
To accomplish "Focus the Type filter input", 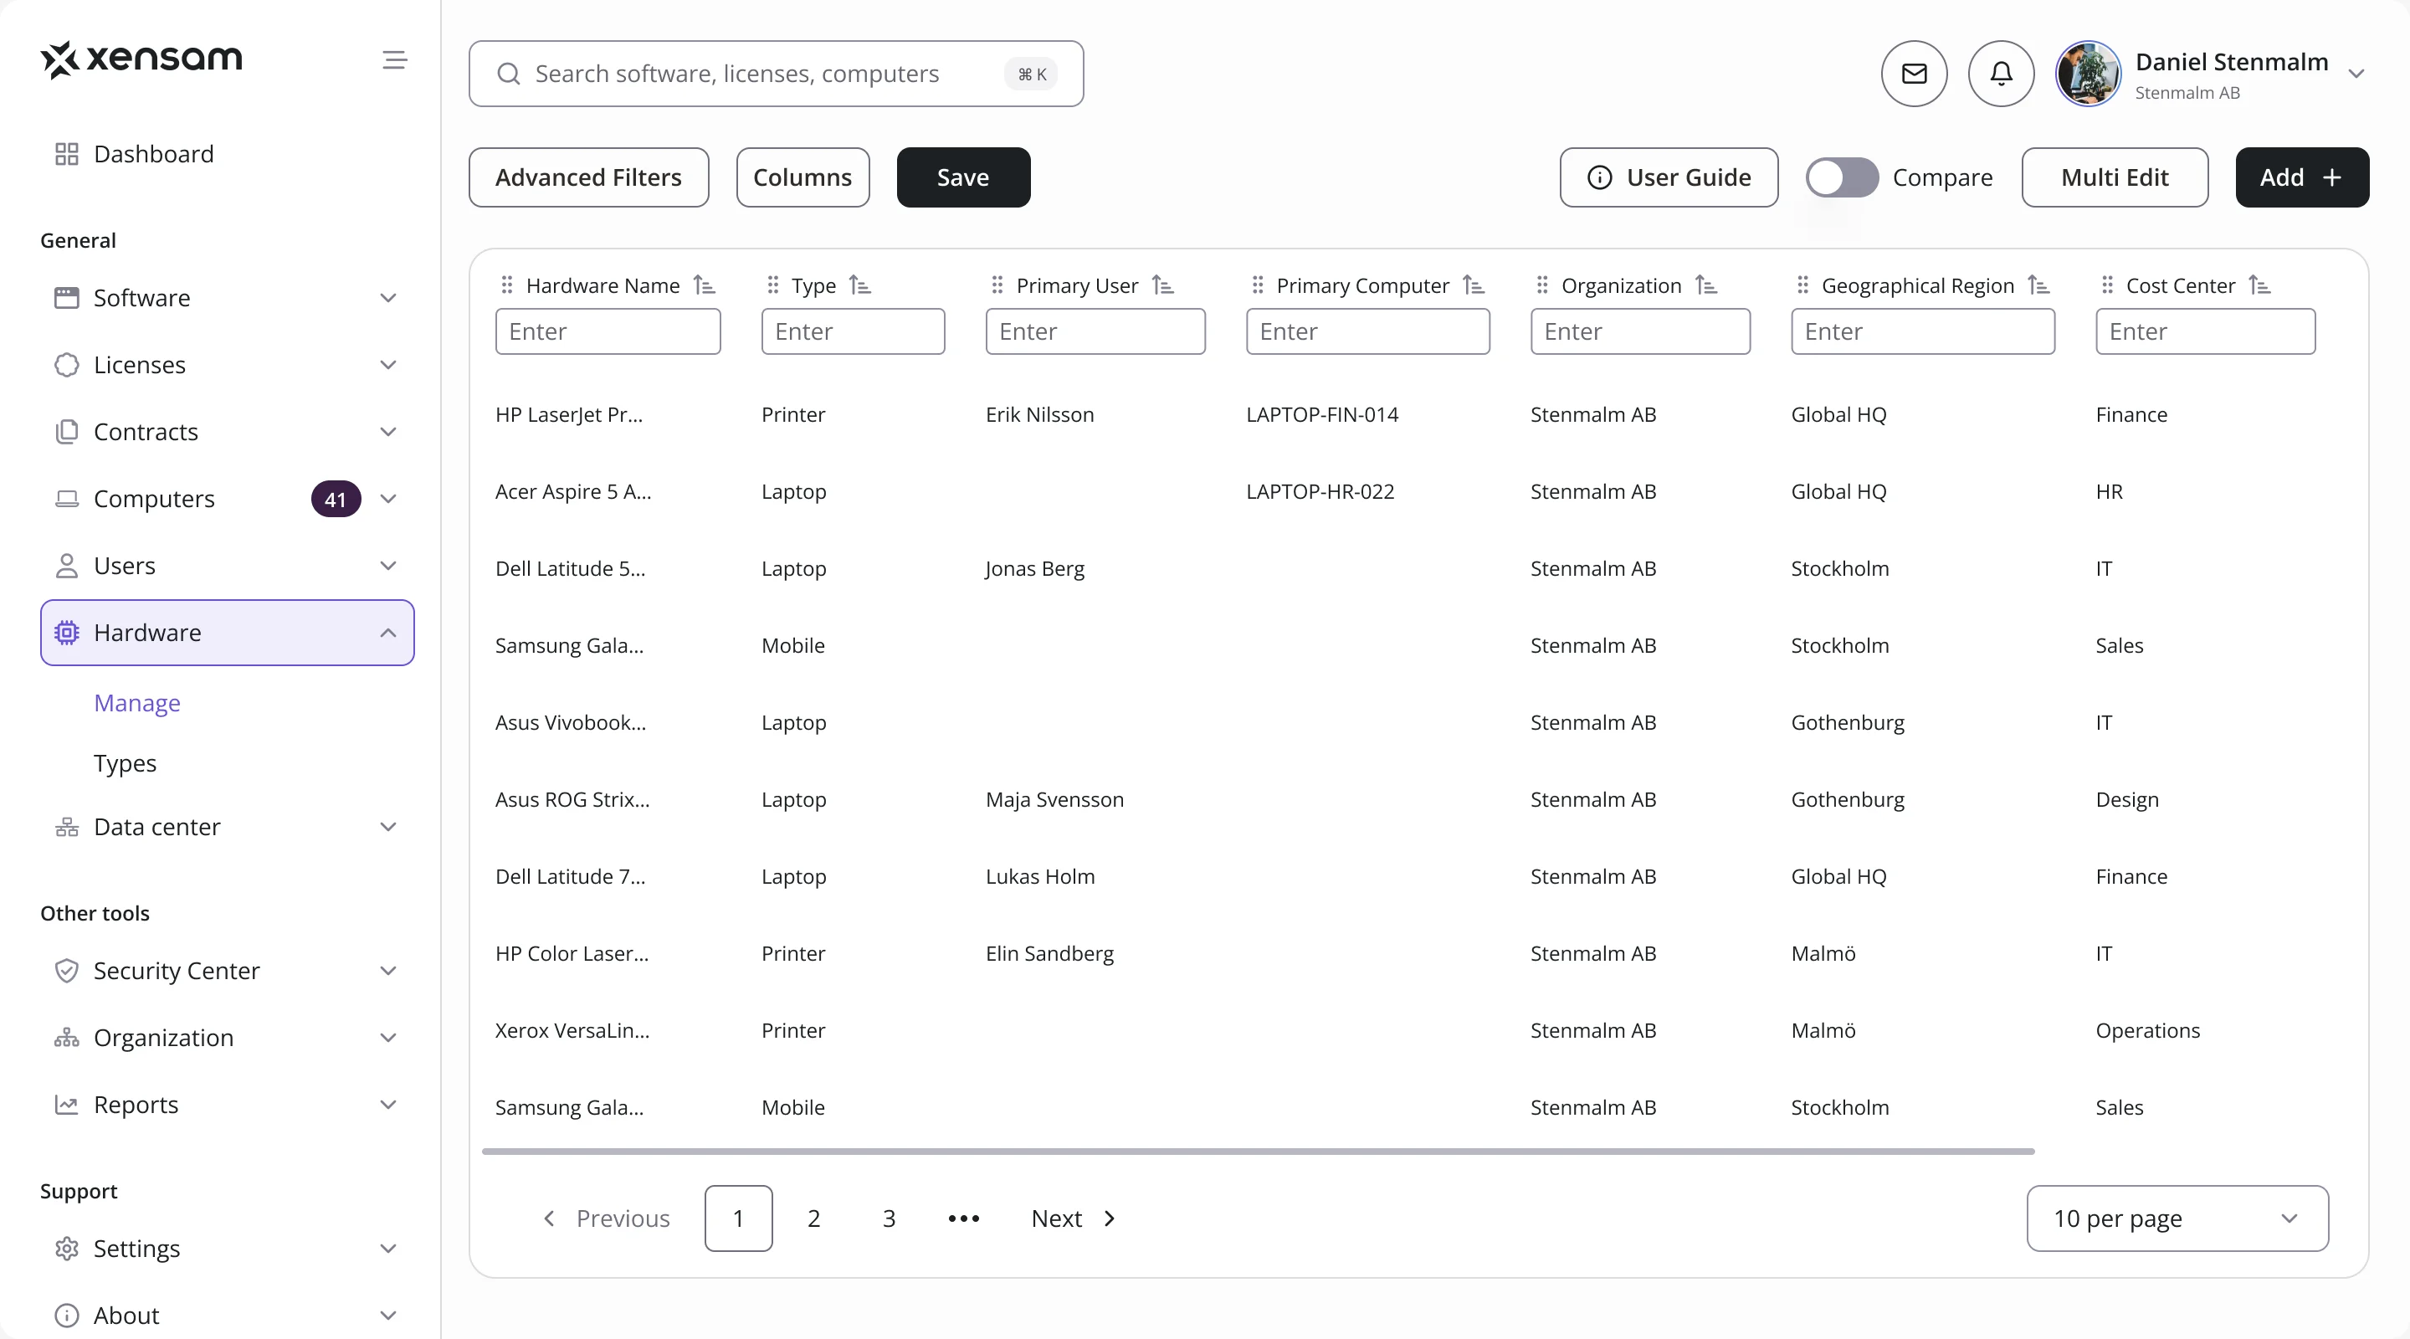I will pos(853,331).
